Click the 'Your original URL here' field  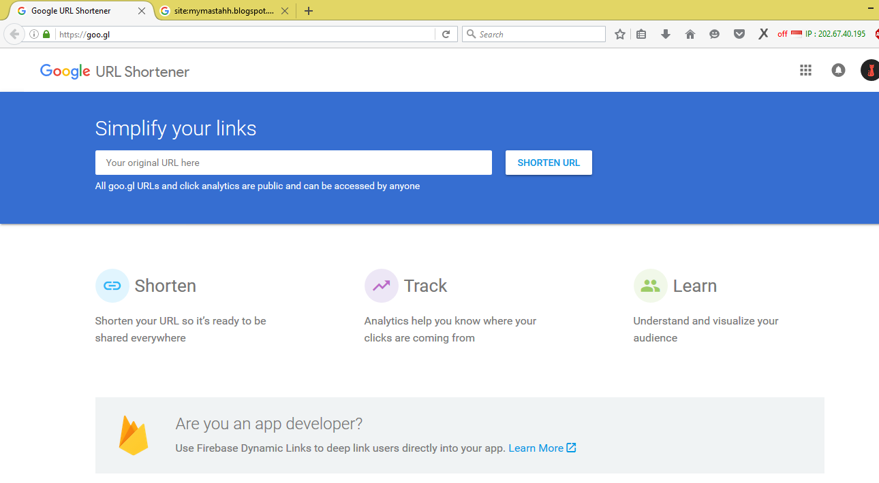pos(293,163)
